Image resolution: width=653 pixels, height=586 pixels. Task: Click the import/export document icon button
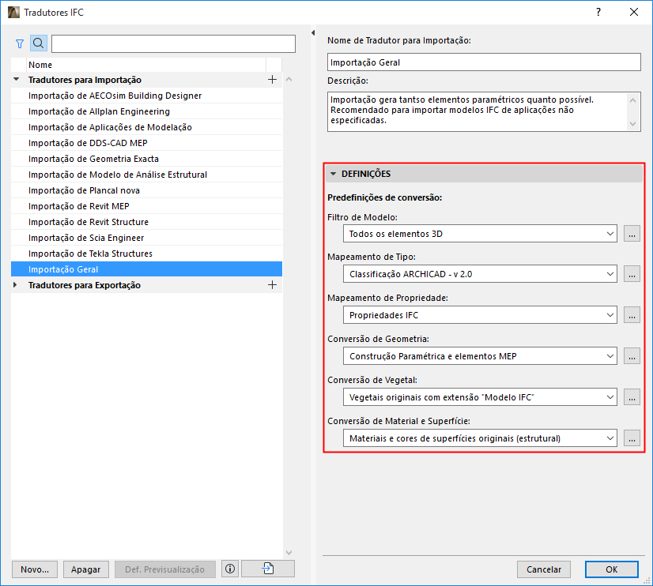268,569
